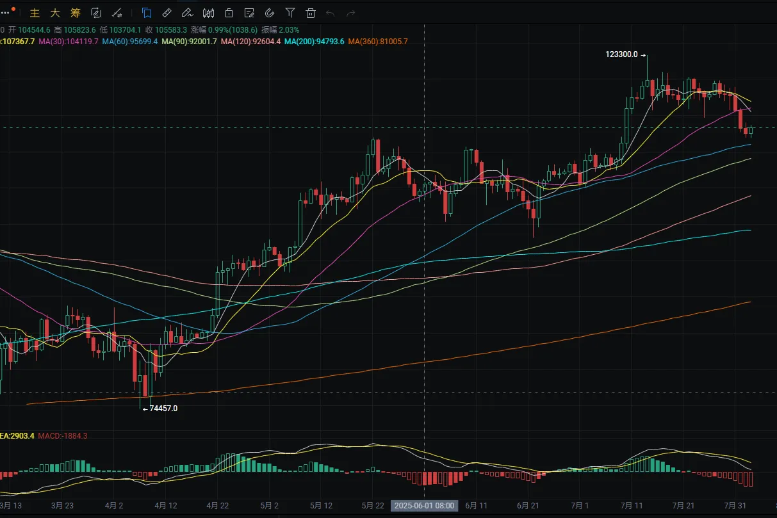Select the ruler measurement tool
The width and height of the screenshot is (777, 518).
point(167,13)
